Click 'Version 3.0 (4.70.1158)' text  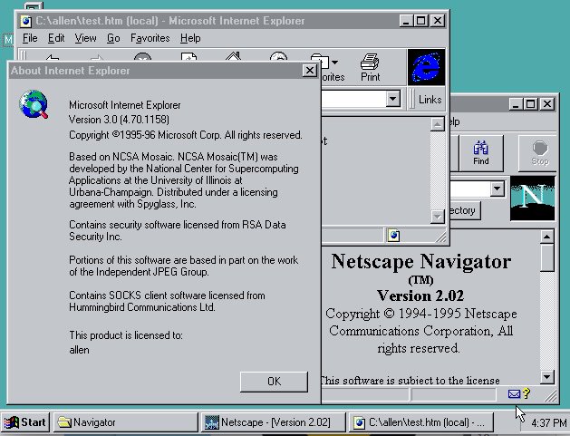119,120
